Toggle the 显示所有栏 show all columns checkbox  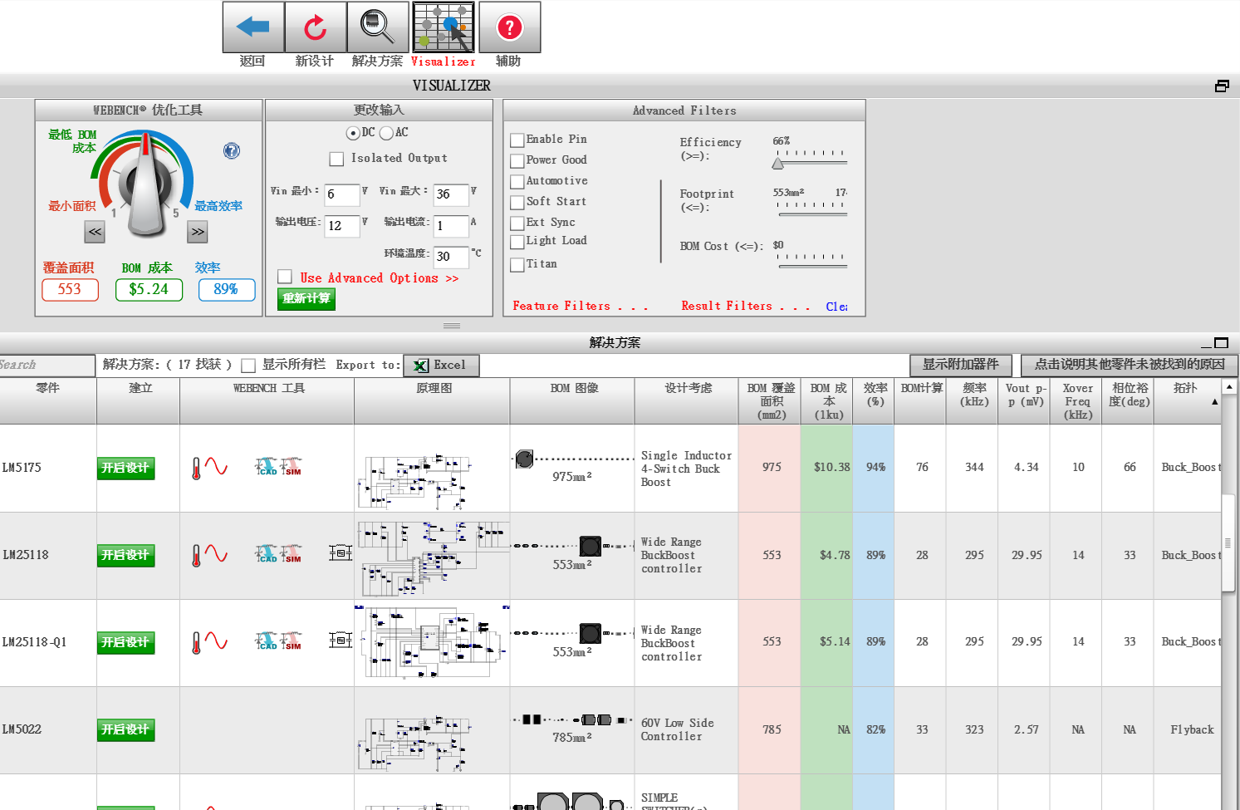(248, 366)
